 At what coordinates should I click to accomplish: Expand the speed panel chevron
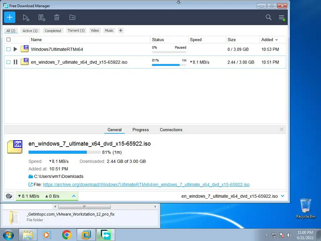point(74,196)
